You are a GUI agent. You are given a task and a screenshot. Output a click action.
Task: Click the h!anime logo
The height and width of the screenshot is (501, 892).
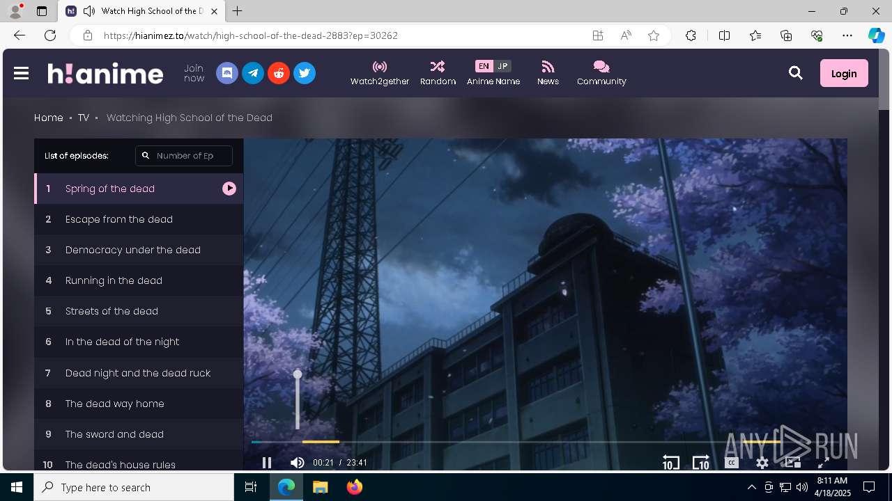coord(105,73)
